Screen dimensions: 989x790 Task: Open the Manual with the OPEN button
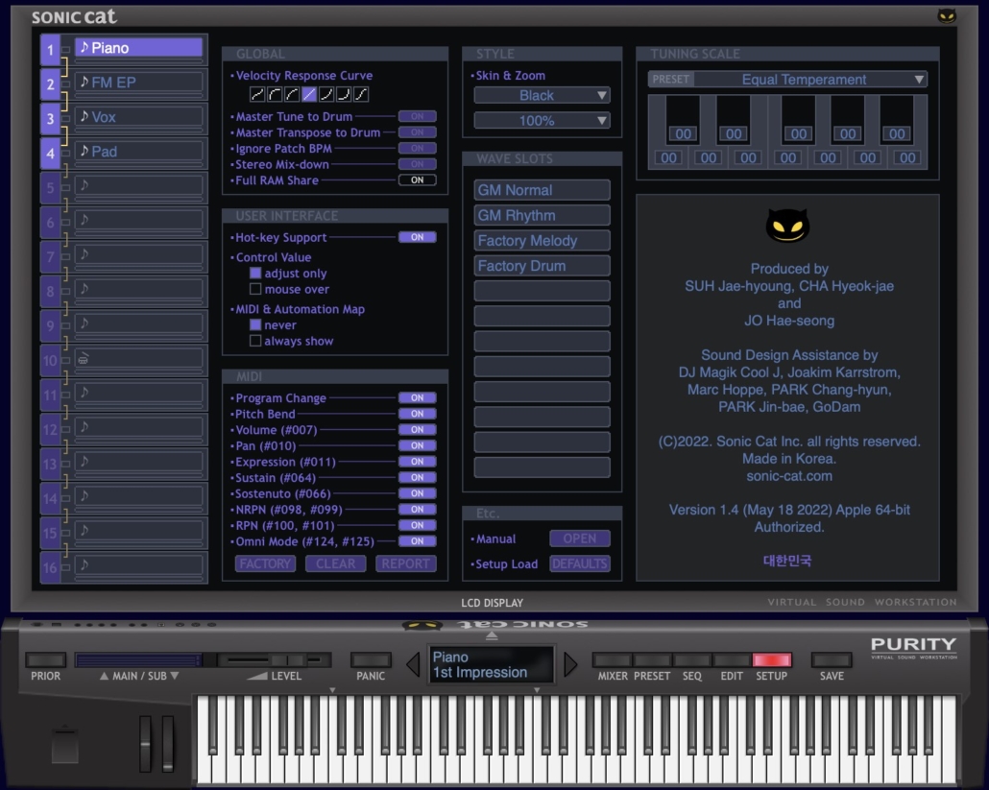pyautogui.click(x=579, y=539)
